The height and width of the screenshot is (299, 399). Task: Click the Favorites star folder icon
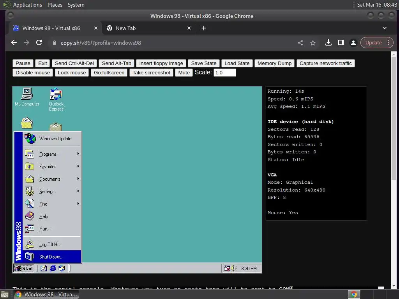pyautogui.click(x=30, y=167)
